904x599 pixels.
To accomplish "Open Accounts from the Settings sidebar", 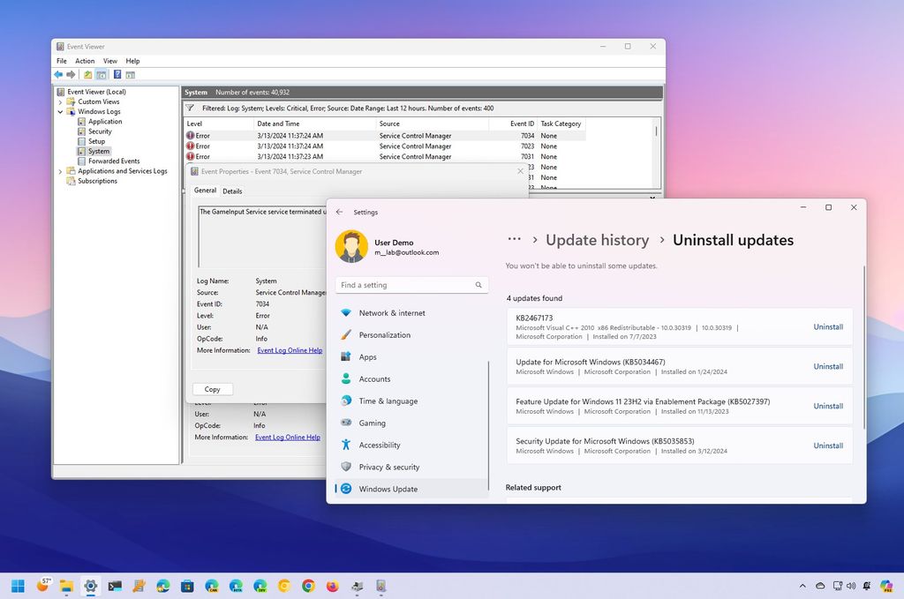I will [x=375, y=378].
